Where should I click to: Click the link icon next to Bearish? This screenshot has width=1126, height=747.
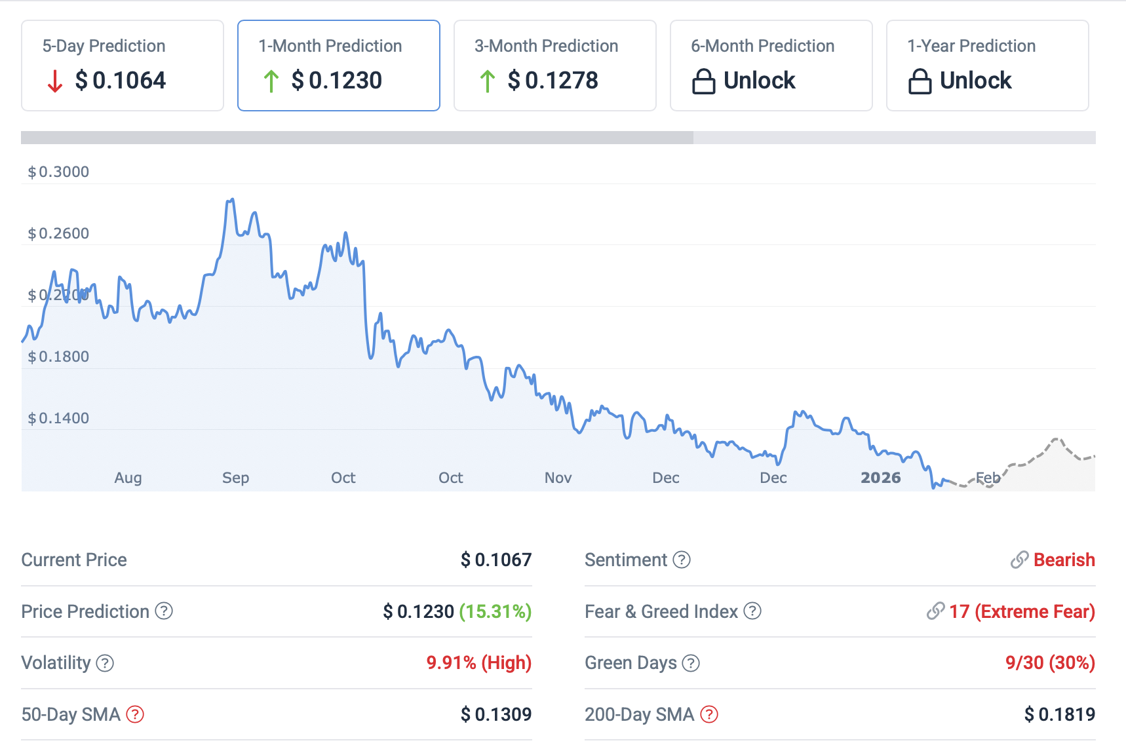pyautogui.click(x=1019, y=560)
